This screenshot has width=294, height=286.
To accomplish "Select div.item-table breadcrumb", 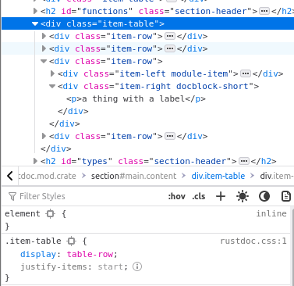I will [218, 176].
